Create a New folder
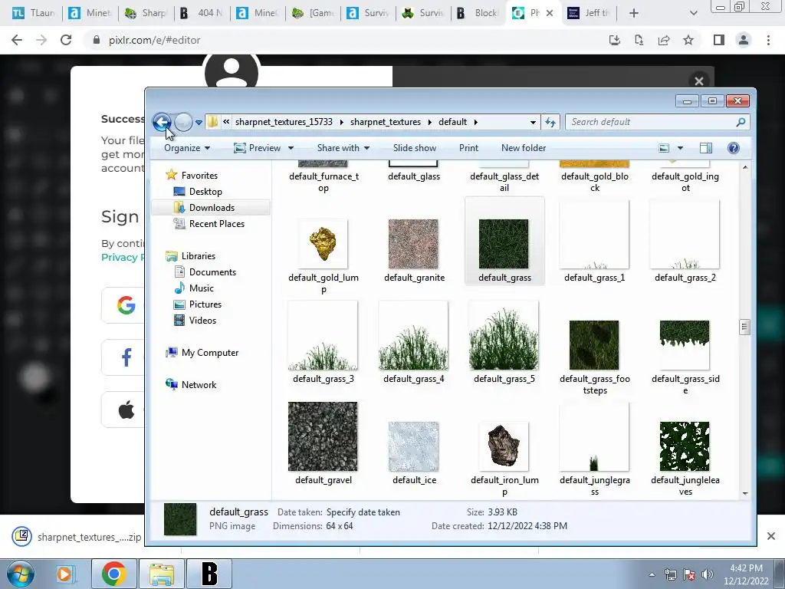This screenshot has height=589, width=785. coord(524,148)
